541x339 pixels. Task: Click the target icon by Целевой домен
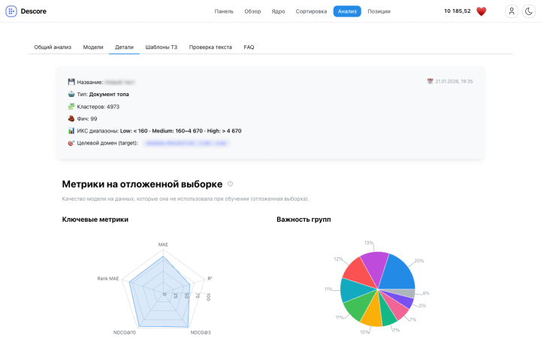pyautogui.click(x=71, y=143)
